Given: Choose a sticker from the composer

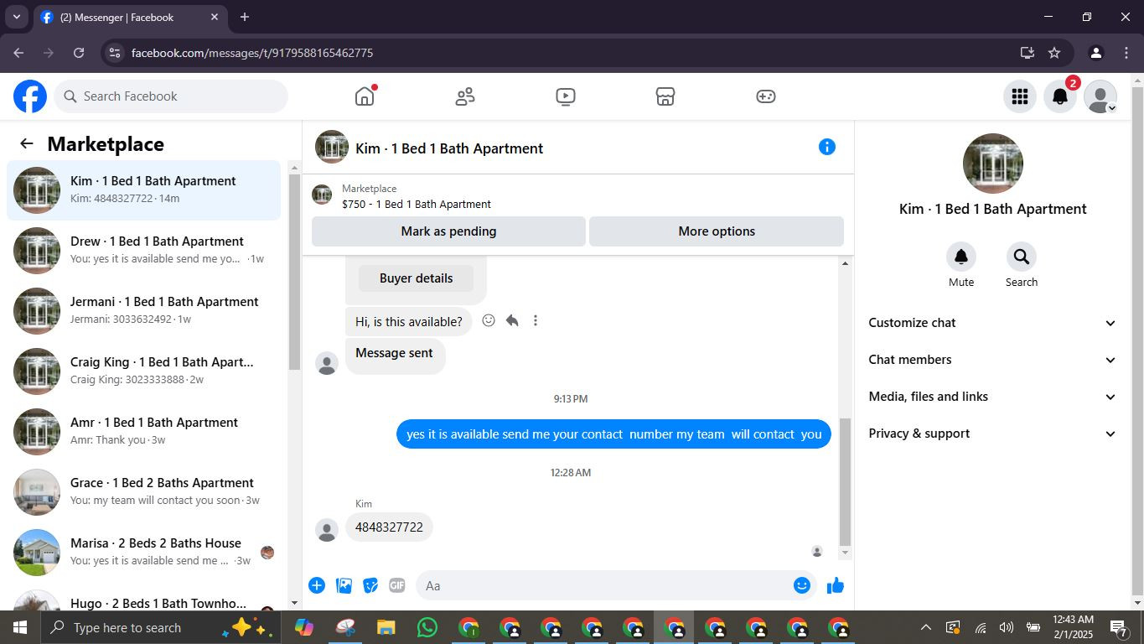Looking at the screenshot, I should point(370,585).
